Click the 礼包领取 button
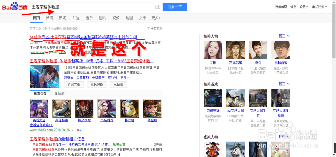 (x=97, y=85)
